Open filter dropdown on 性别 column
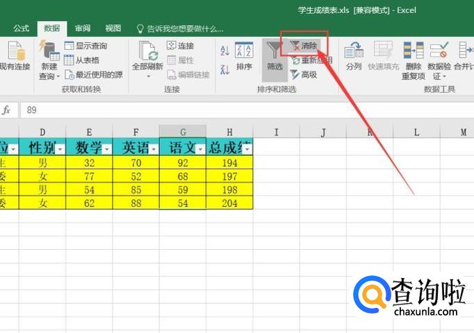 pos(60,149)
